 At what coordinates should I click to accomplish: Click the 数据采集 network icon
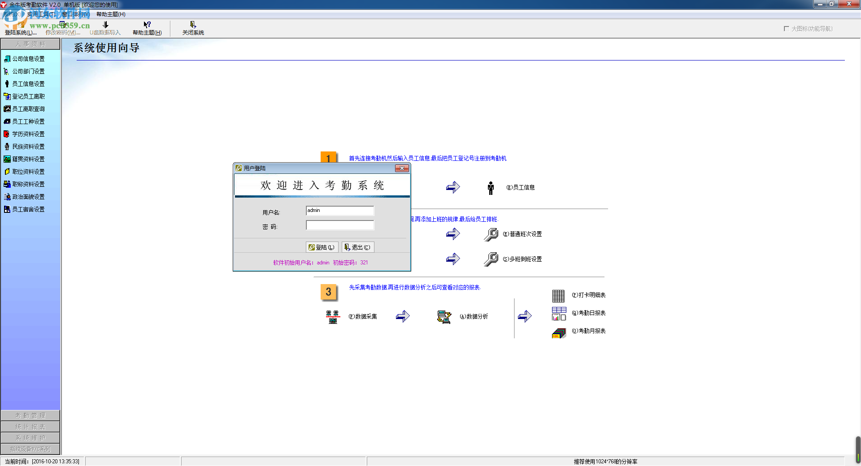click(333, 317)
